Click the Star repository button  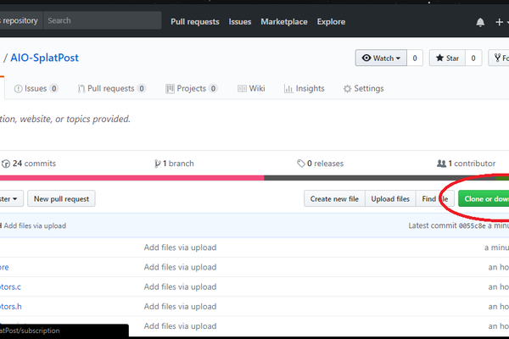[x=446, y=58]
